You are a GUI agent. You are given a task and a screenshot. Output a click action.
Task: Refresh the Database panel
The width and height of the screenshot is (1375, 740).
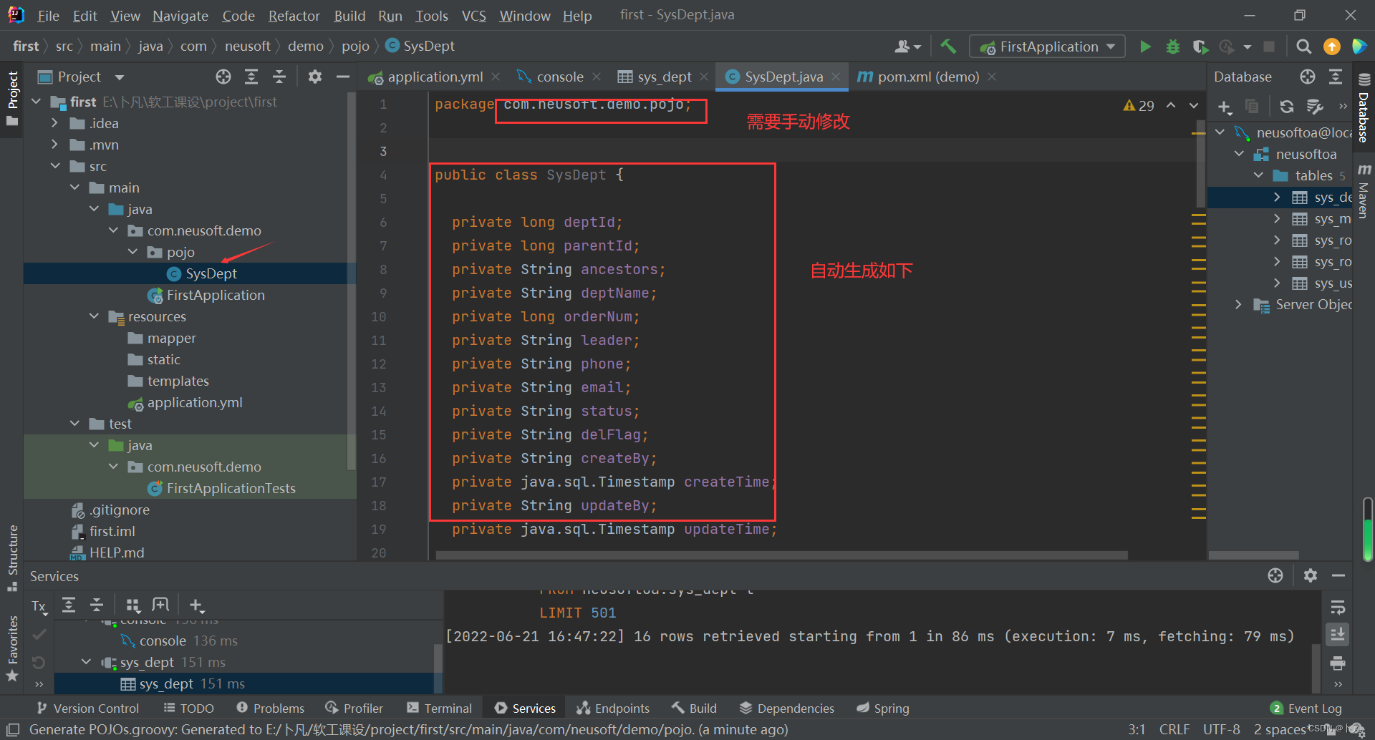click(x=1287, y=107)
